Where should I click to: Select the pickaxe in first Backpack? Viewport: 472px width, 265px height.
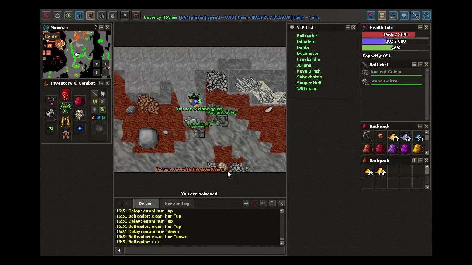368,136
